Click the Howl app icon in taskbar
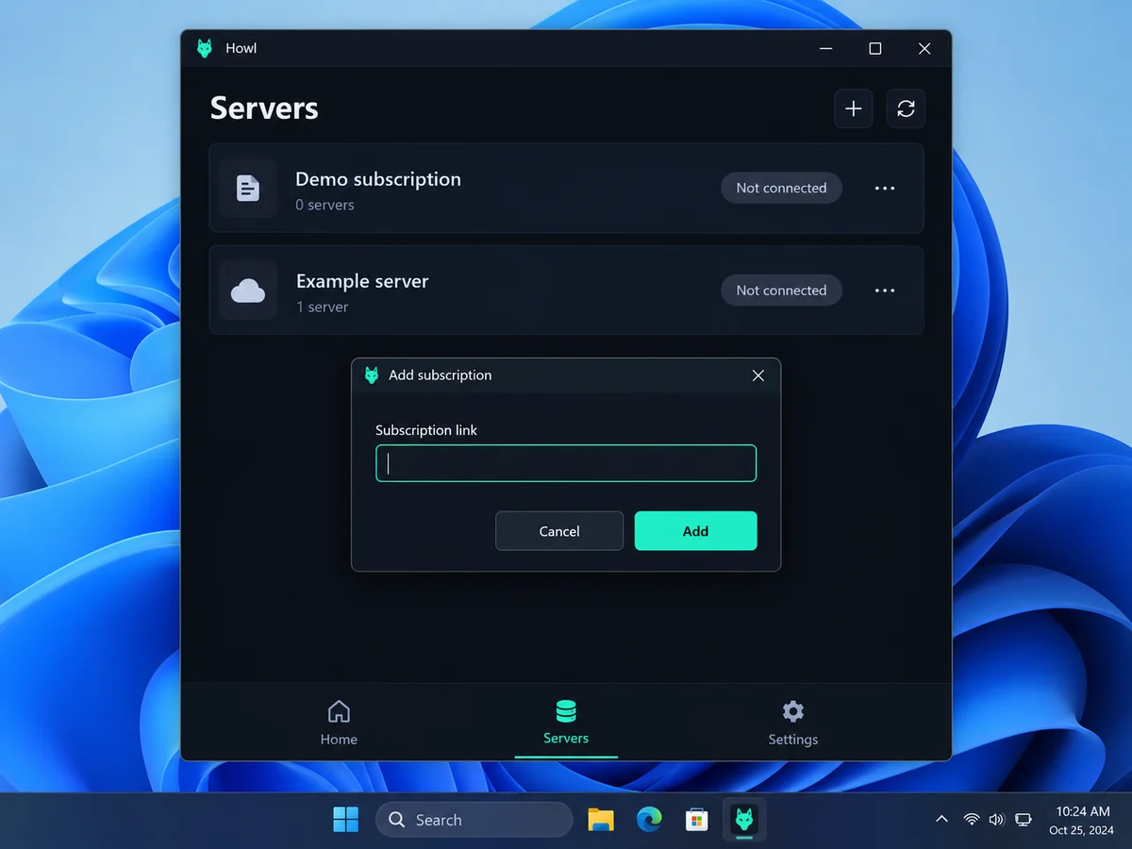Image resolution: width=1132 pixels, height=849 pixels. click(x=744, y=820)
